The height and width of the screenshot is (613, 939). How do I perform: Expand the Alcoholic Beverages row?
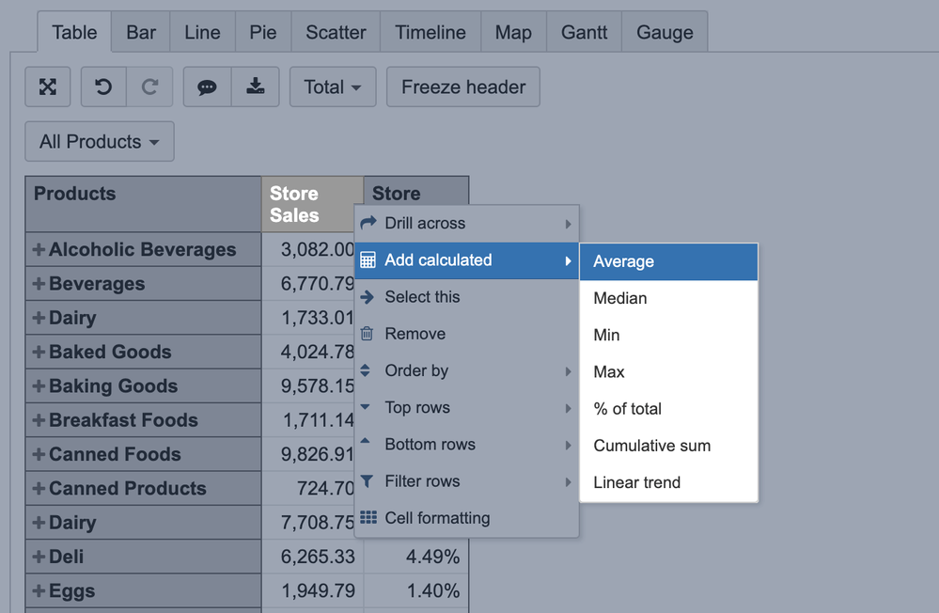(x=39, y=250)
